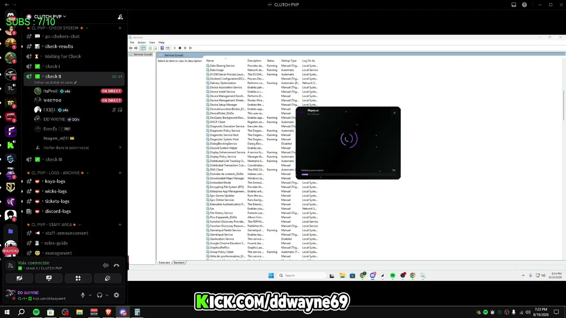This screenshot has width=566, height=318.
Task: Click Start Service play icon in toolbar
Action: pos(175,48)
